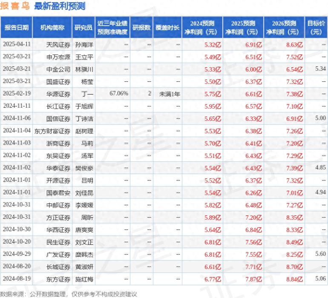Image resolution: width=328 pixels, height=298 pixels.
Task: Click the 机构简称 column header
Action: click(x=52, y=27)
